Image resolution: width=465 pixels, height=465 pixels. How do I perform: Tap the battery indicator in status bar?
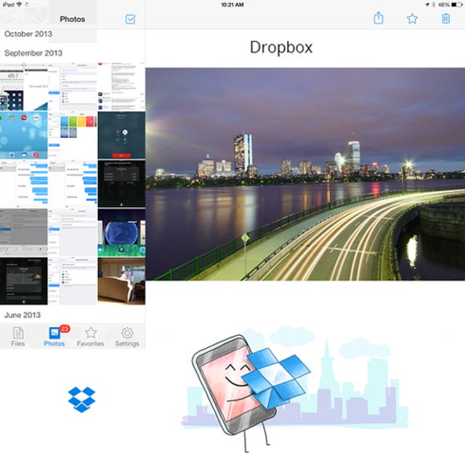(457, 5)
